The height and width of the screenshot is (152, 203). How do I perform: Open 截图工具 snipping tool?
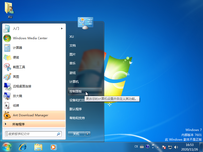[19, 67]
